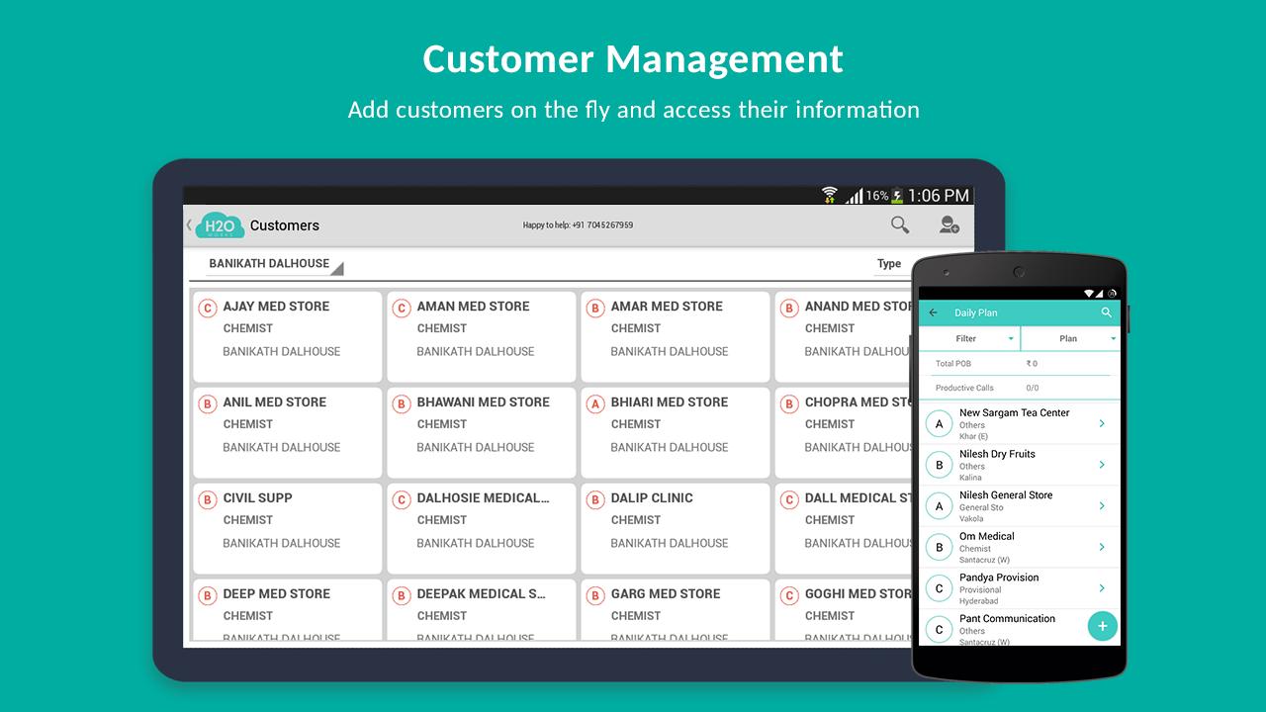
Task: Tap category badge on Bhiari Med Store
Action: pyautogui.click(x=595, y=403)
